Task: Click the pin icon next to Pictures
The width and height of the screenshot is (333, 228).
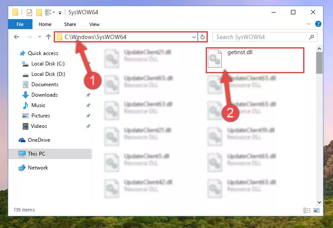Action: [x=88, y=116]
